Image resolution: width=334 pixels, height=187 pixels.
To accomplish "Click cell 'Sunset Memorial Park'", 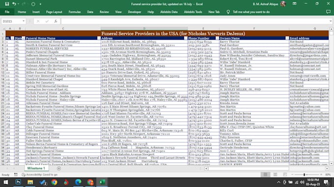I will point(63,59).
